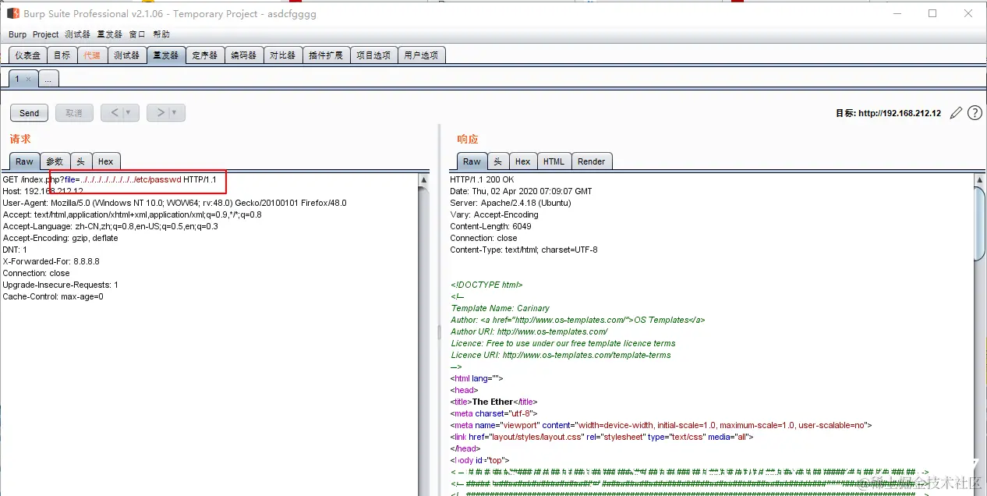The image size is (987, 496).
Task: Go back with the previous-request arrow
Action: (x=115, y=112)
